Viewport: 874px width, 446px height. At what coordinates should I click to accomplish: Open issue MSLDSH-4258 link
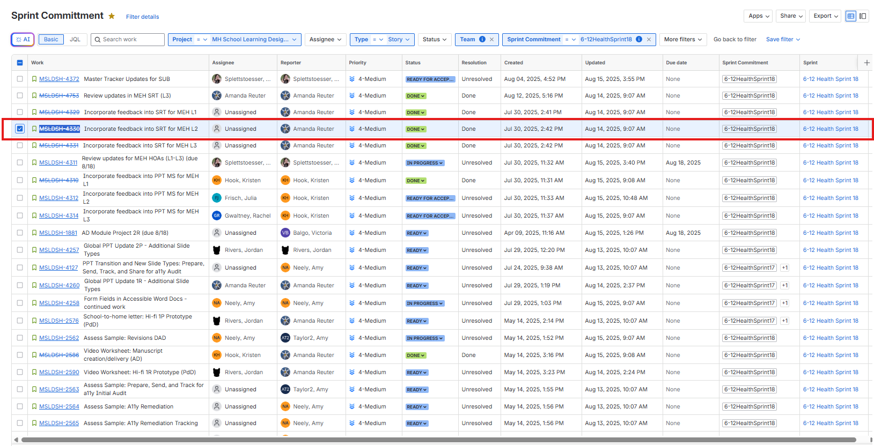pyautogui.click(x=59, y=303)
